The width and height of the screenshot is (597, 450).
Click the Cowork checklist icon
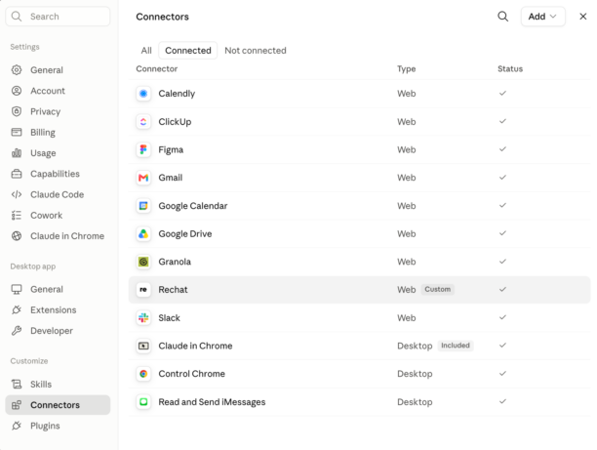(17, 216)
